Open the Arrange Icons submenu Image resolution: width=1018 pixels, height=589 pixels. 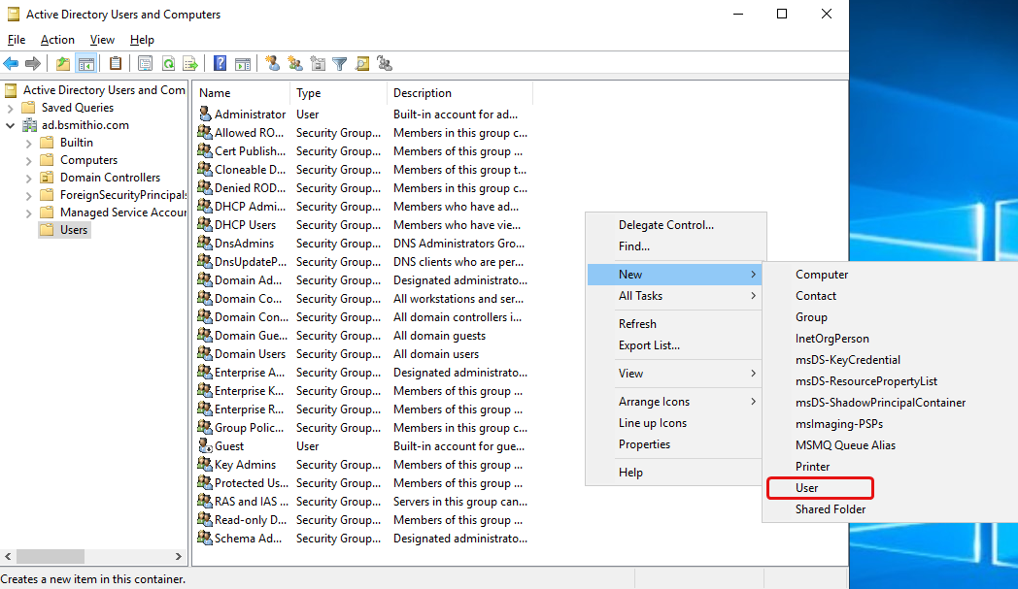click(x=674, y=402)
